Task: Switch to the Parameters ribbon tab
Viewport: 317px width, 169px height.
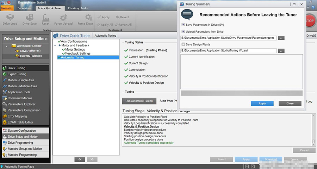Action: pos(24,8)
